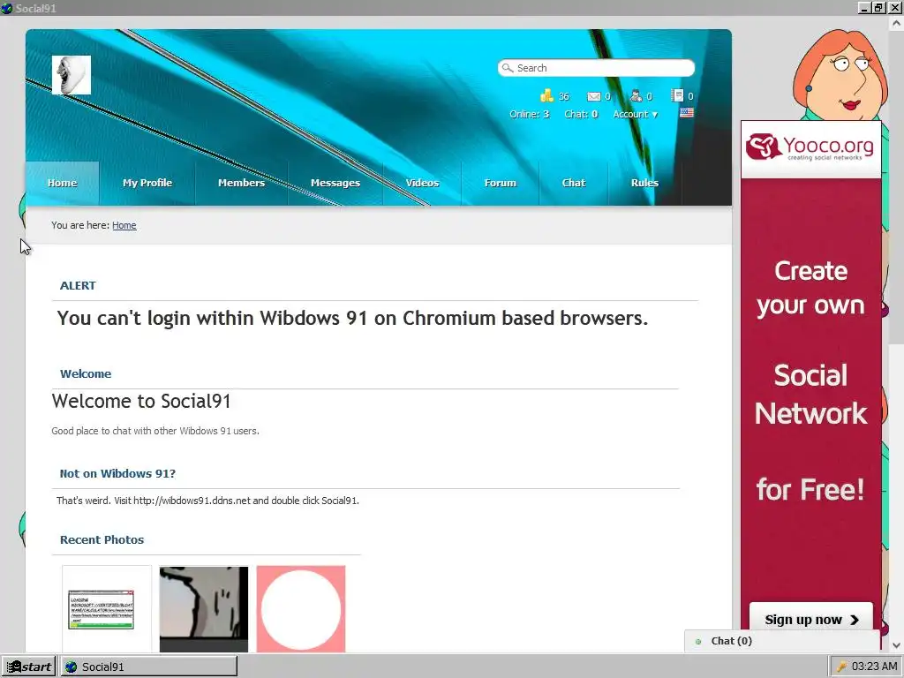Screen dimensions: 904x678
Task: Click the green chat status dot
Action: point(698,641)
